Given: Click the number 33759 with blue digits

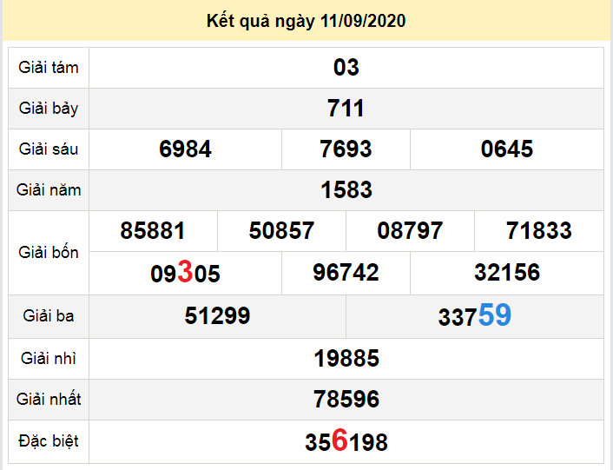Looking at the screenshot, I should tap(475, 315).
